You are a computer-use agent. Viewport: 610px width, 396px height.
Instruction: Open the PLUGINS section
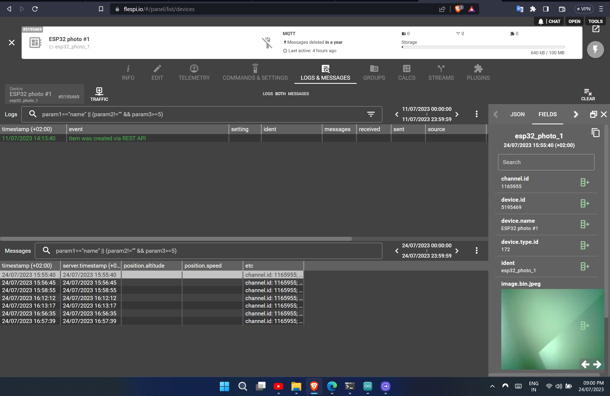(x=478, y=72)
